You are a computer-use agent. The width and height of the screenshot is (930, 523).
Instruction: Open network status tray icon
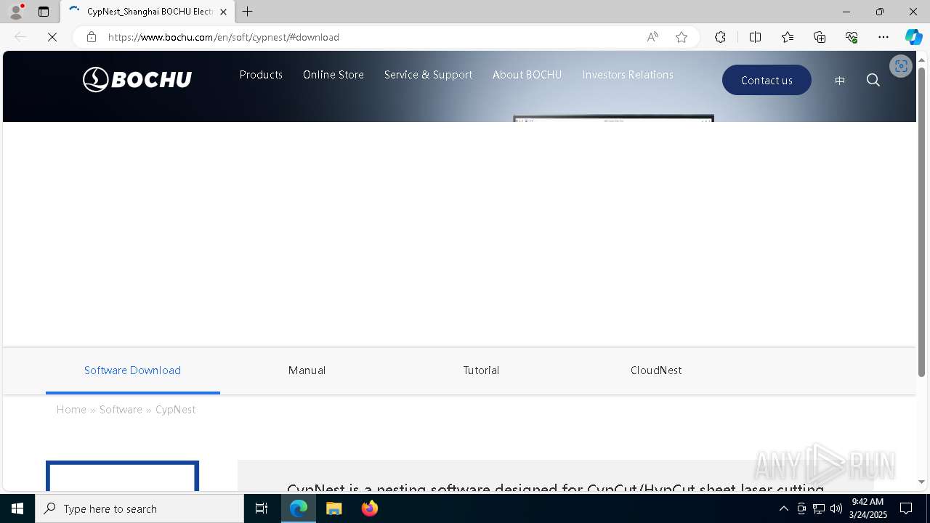tap(819, 508)
